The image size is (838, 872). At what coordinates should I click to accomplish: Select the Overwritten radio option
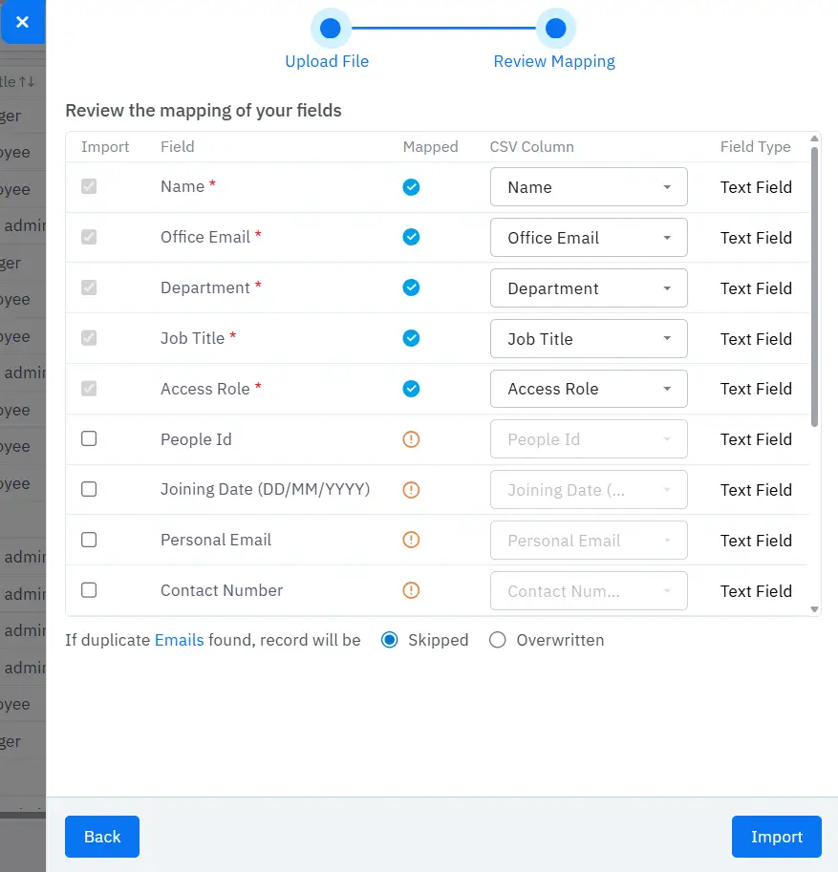(497, 640)
